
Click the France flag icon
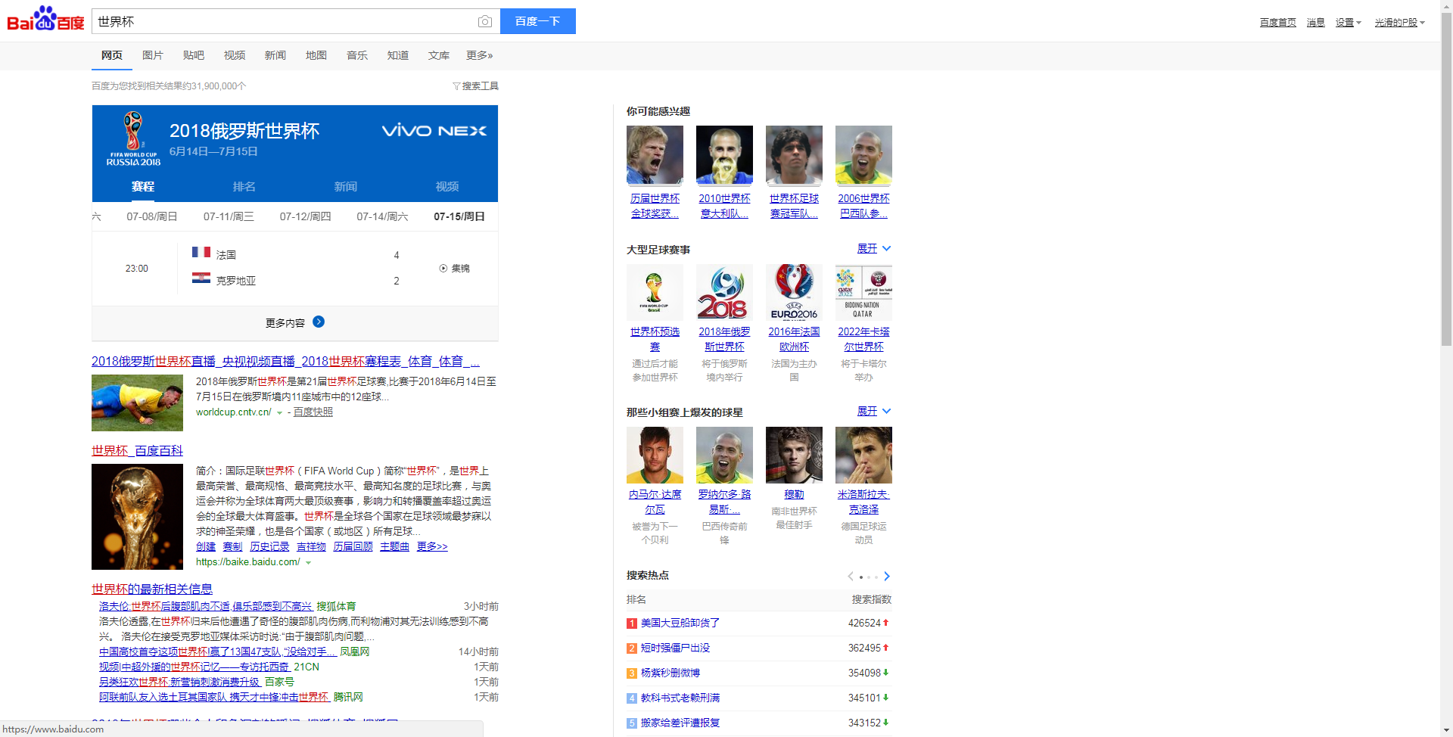(x=201, y=252)
